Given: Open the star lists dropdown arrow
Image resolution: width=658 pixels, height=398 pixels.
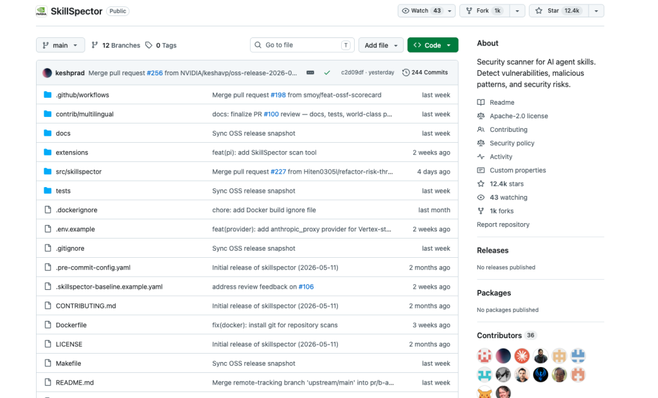Looking at the screenshot, I should click(x=596, y=11).
